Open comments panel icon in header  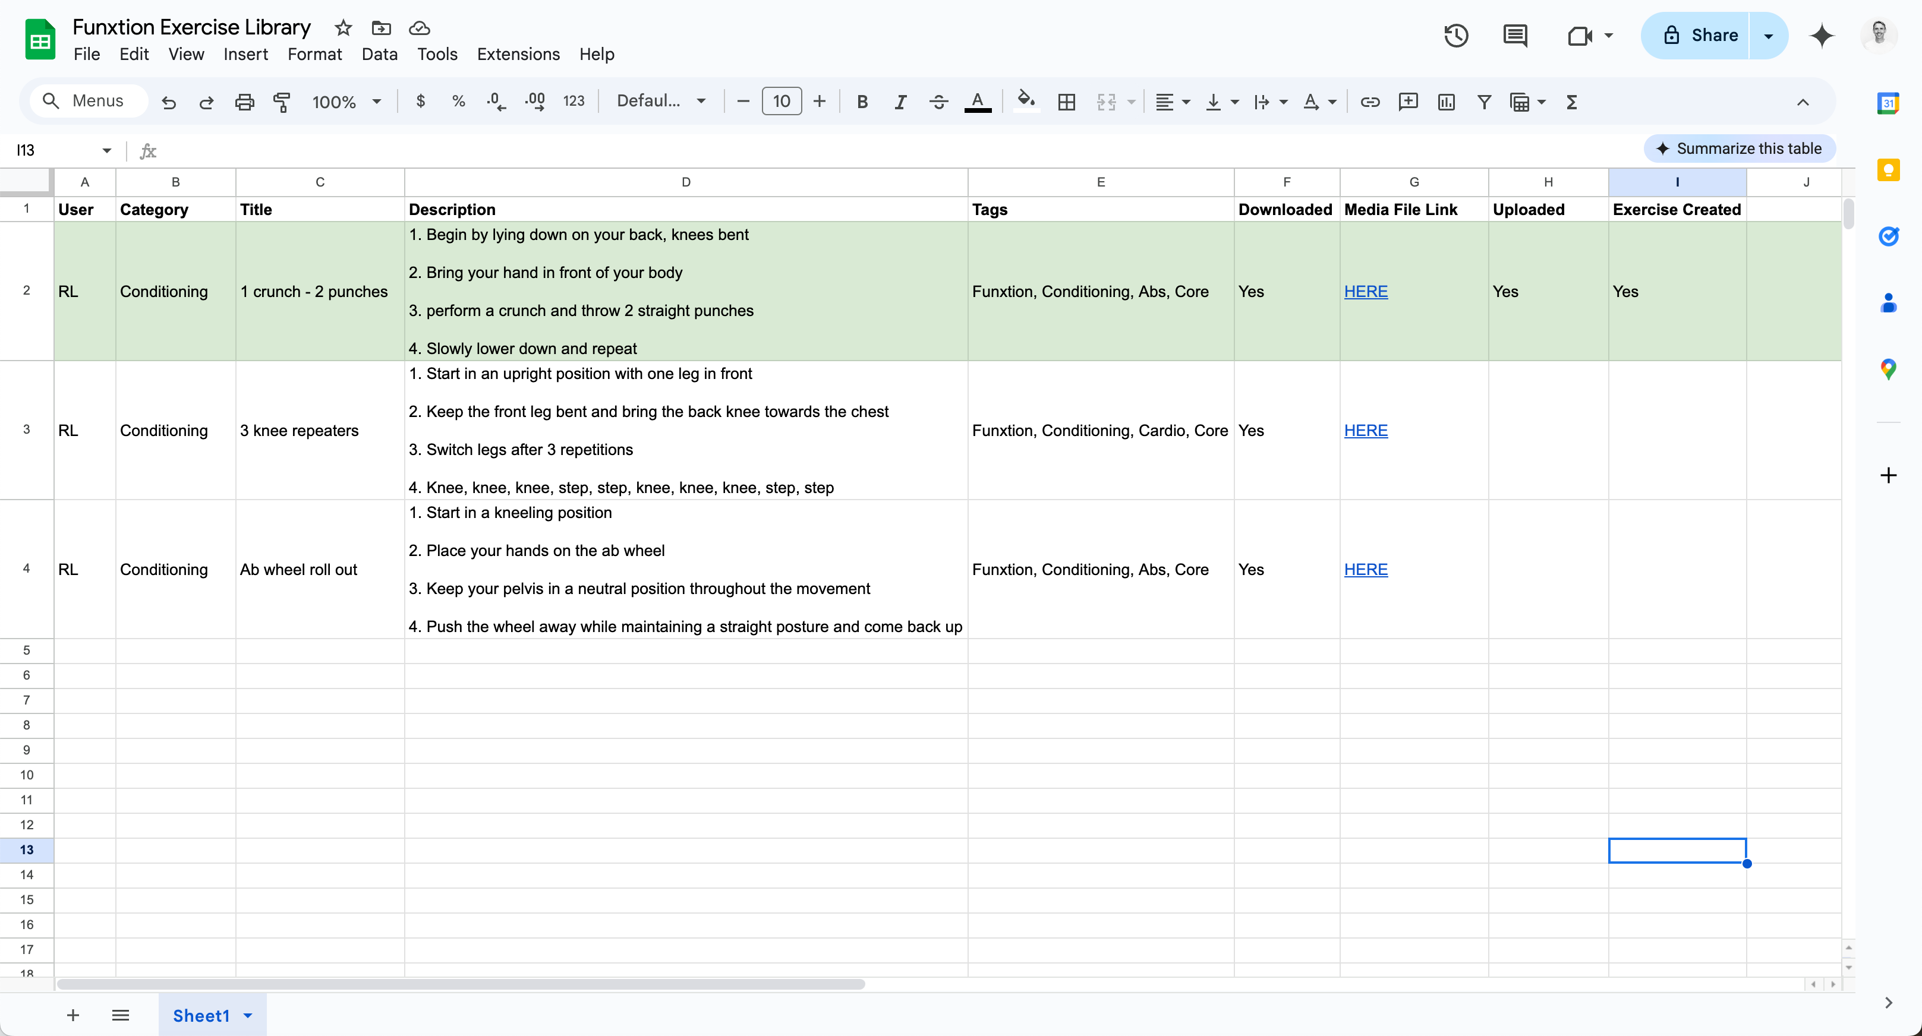pyautogui.click(x=1515, y=35)
